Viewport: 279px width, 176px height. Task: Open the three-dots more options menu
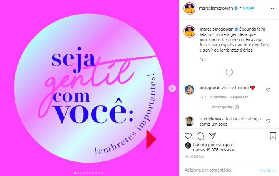tap(273, 9)
